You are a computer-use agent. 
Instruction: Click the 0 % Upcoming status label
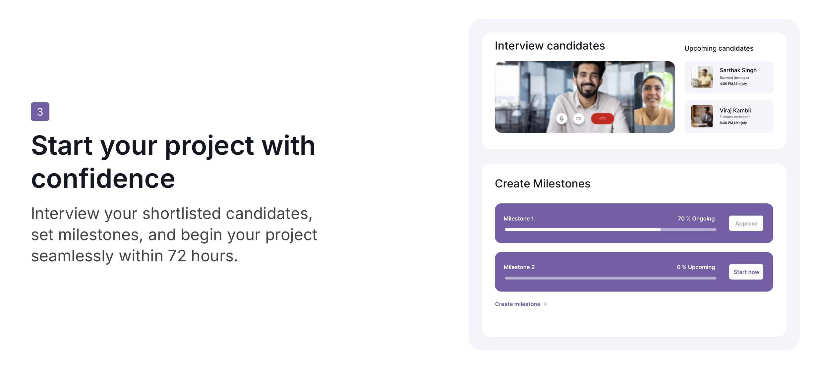point(696,267)
